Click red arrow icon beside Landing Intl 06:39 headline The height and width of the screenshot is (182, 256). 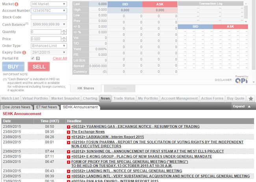pyautogui.click(x=69, y=176)
